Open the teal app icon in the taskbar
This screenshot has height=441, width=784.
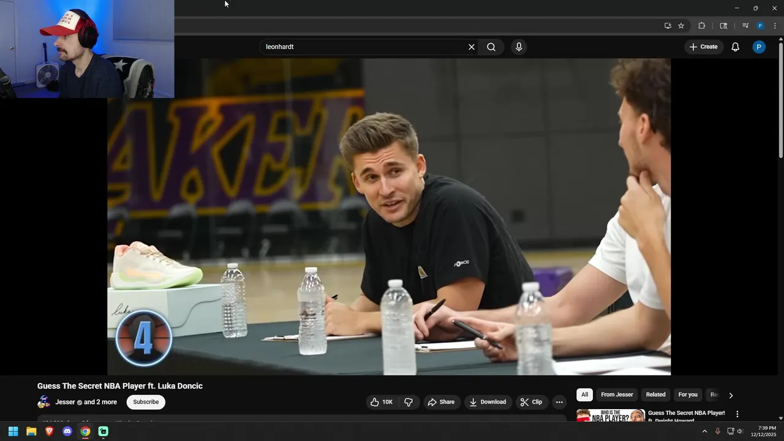[x=104, y=432]
